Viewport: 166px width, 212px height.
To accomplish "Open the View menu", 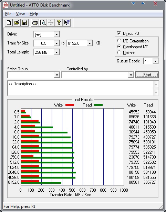I will [x=20, y=14].
